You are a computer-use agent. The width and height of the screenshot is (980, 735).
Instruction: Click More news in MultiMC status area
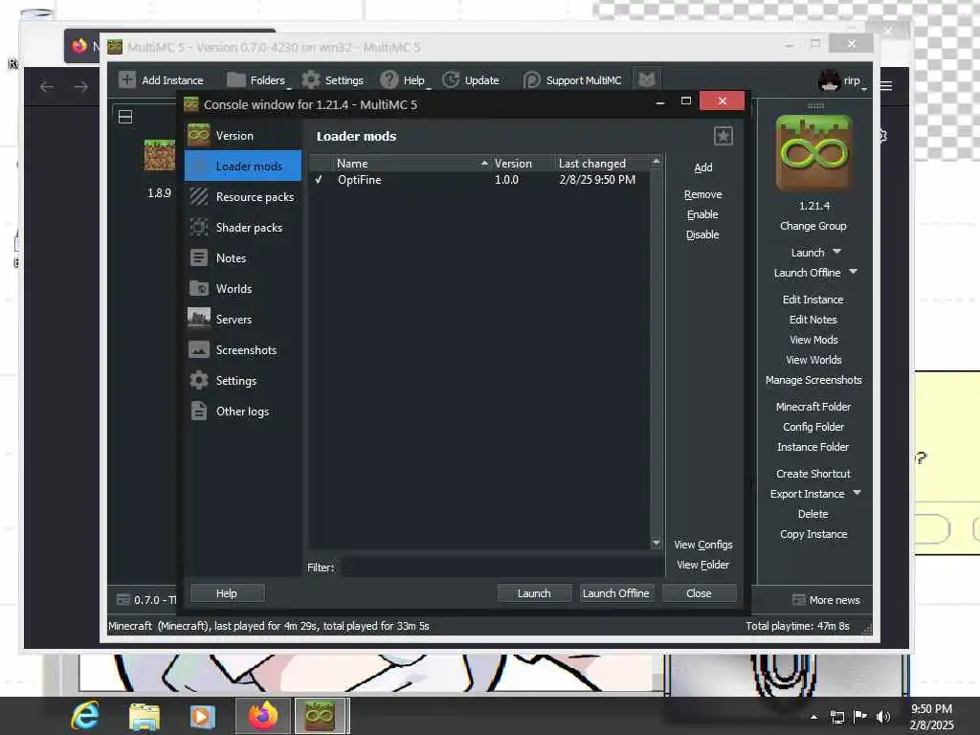[826, 600]
